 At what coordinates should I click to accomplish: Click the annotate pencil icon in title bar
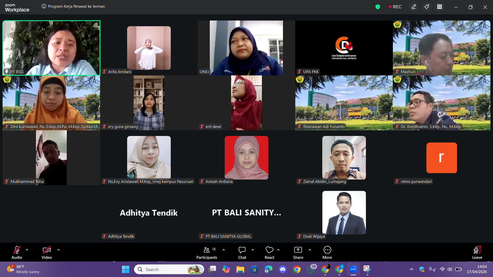pos(414,7)
